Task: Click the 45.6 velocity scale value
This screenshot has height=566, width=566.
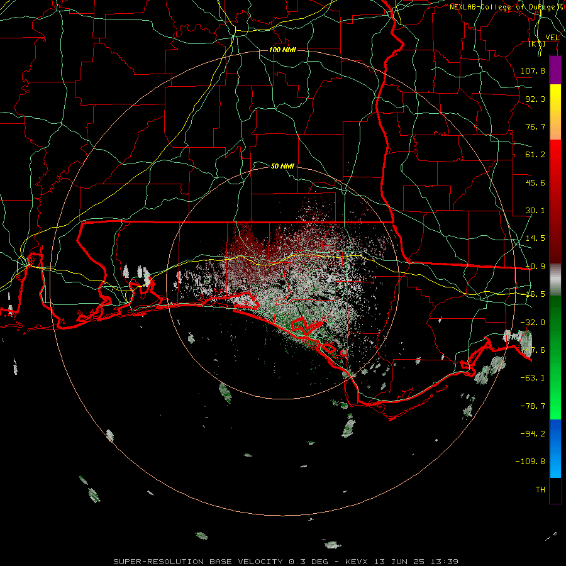Action: tap(535, 182)
